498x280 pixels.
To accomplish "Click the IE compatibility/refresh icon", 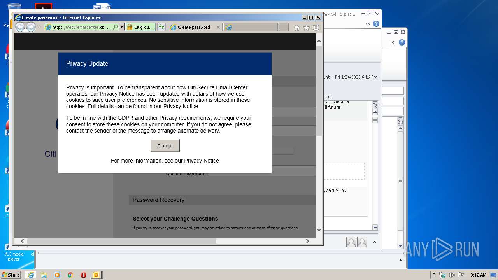I will (x=161, y=27).
